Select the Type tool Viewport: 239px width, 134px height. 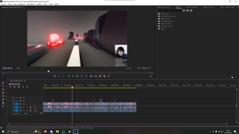click(x=3, y=106)
